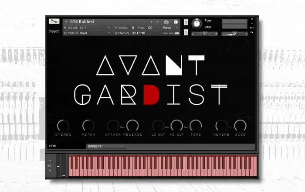Click the Reverb knob
Viewport: 305px width, 192px height.
[221, 126]
